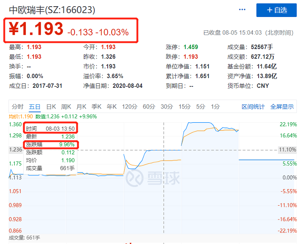Open the three-dot more options menu
306x244 pixels.
pyautogui.click(x=242, y=9)
